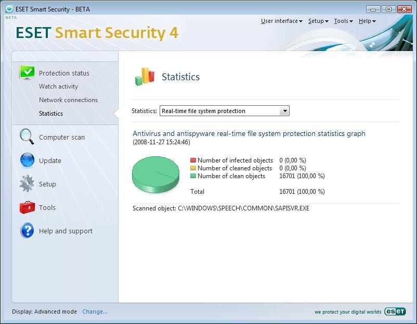417x324 pixels.
Task: Go to the Update section label
Action: 50,160
